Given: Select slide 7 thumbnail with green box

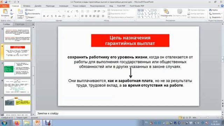Looking at the screenshot, I should (17, 69).
